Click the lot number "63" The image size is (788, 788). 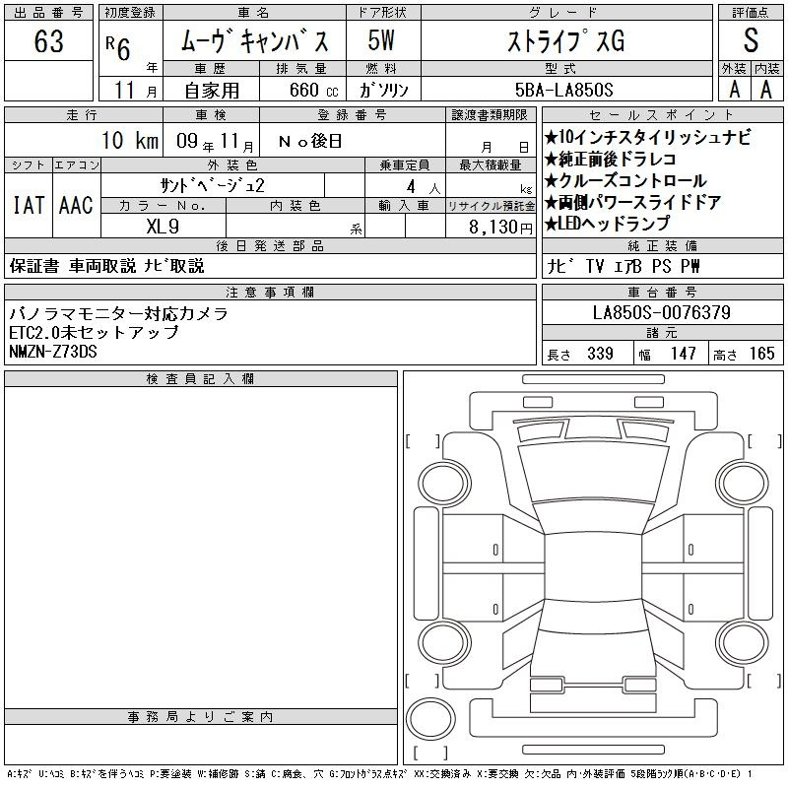[48, 41]
